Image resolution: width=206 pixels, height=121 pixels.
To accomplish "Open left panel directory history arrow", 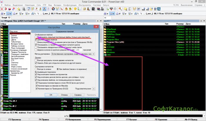I will [x=101, y=21].
